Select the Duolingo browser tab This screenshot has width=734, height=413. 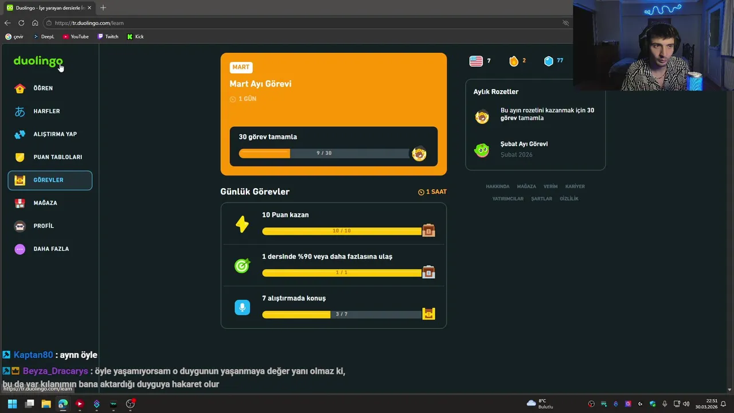pyautogui.click(x=49, y=7)
